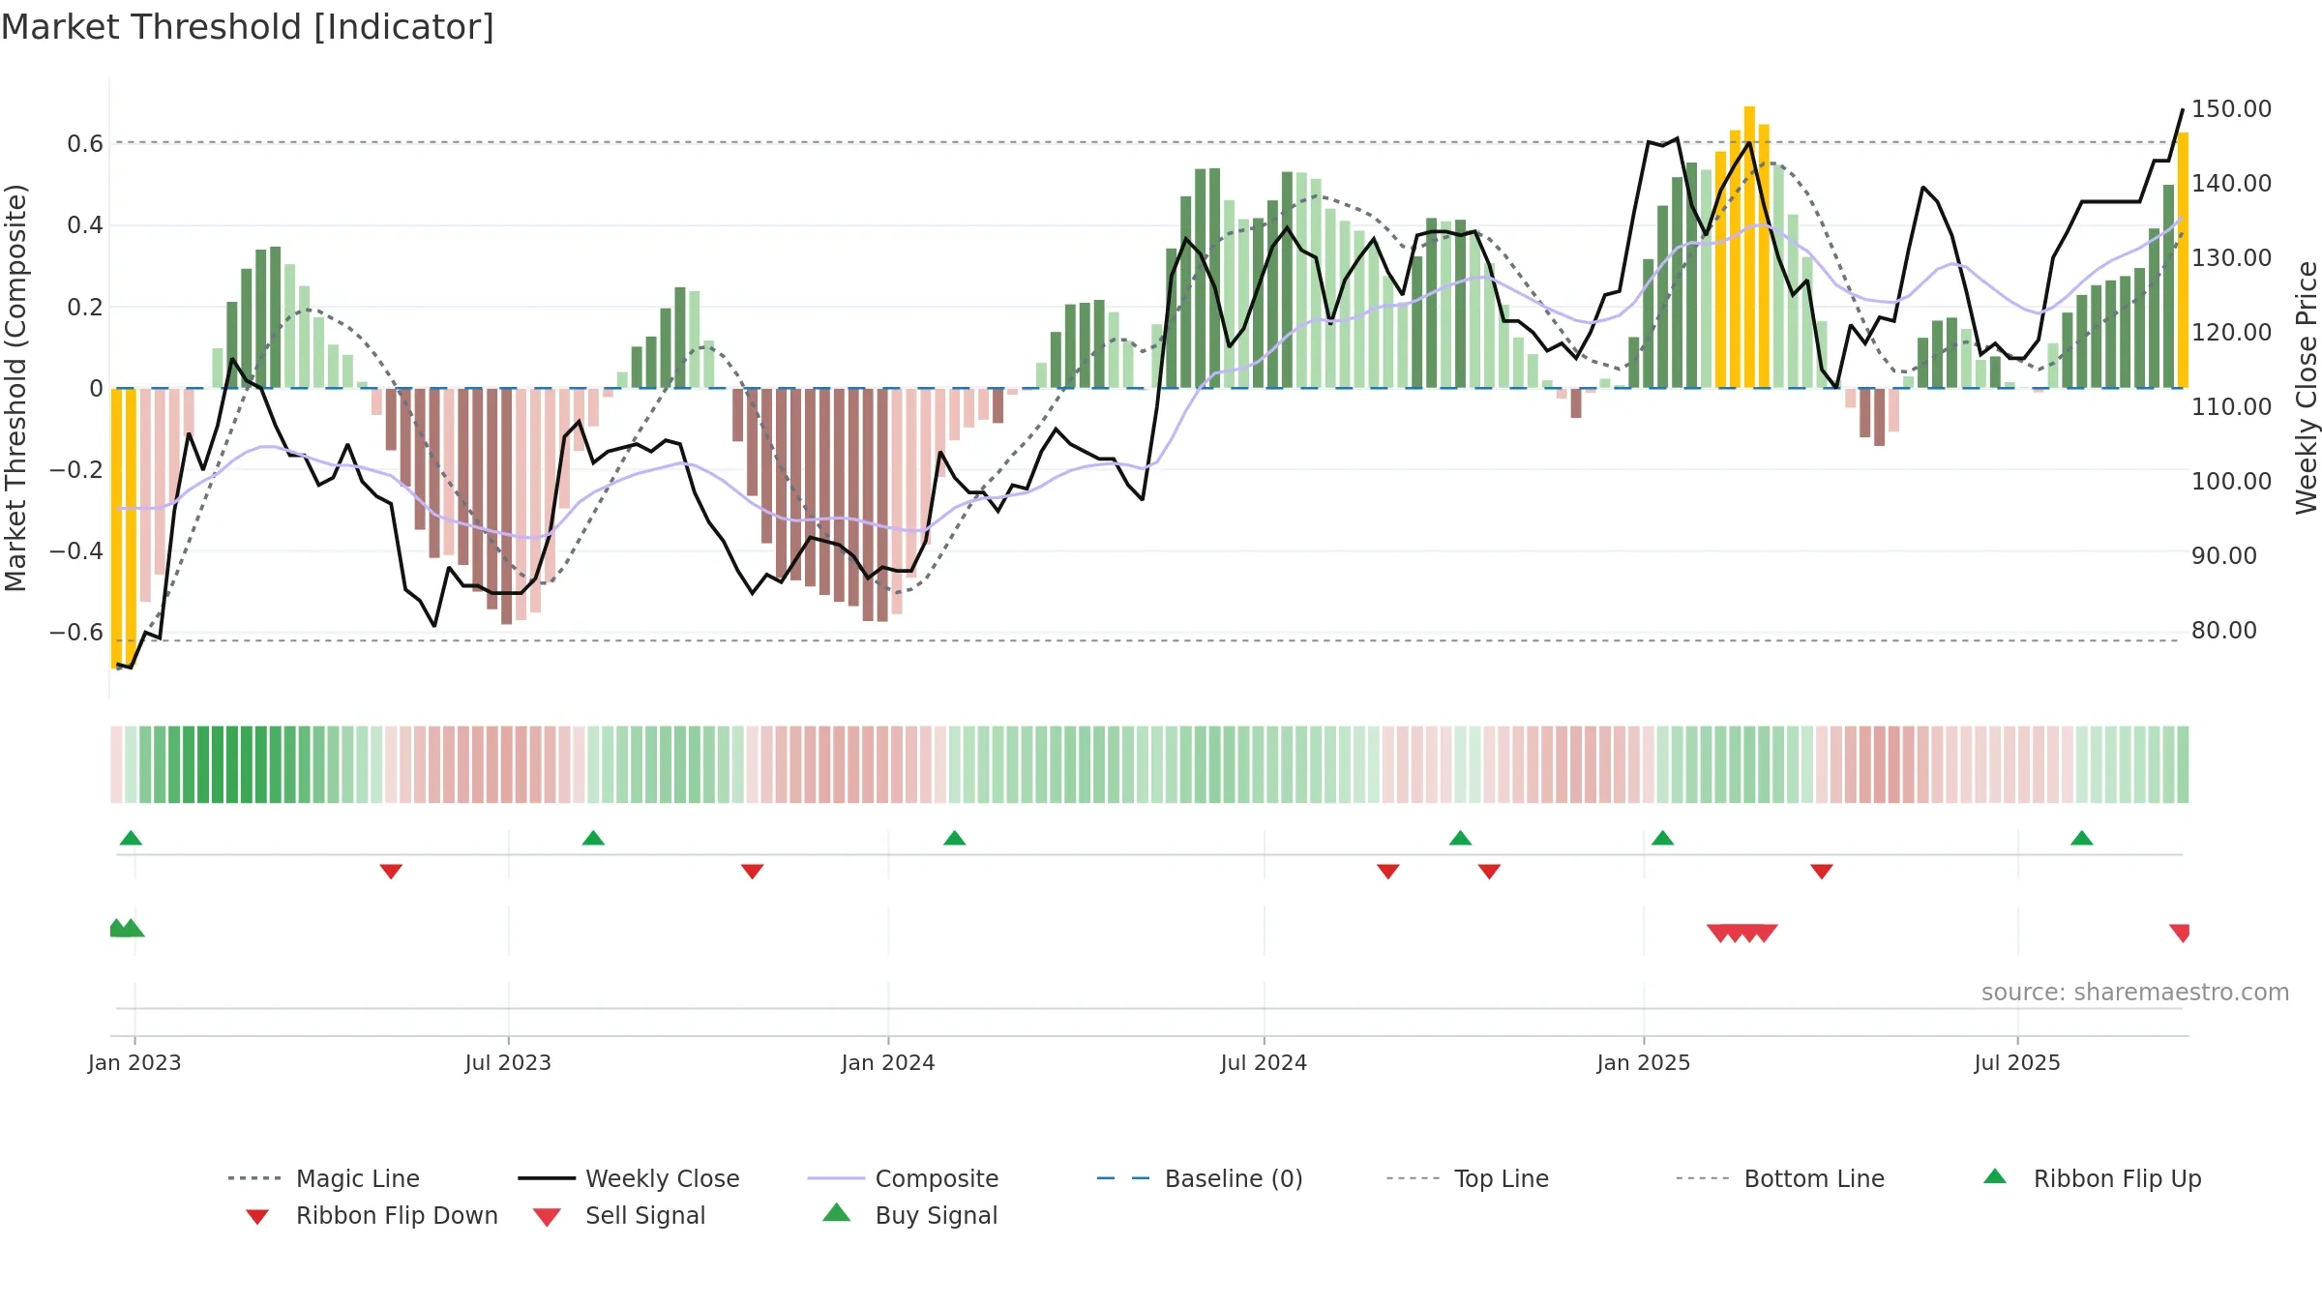This screenshot has width=2322, height=1306.
Task: Click the gold bar at the chart's right edge
Action: 2183,260
